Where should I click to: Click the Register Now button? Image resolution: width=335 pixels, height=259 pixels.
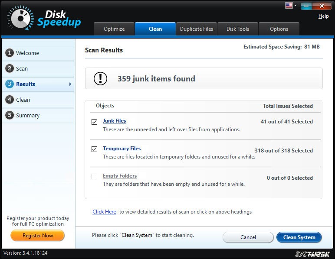click(x=38, y=236)
